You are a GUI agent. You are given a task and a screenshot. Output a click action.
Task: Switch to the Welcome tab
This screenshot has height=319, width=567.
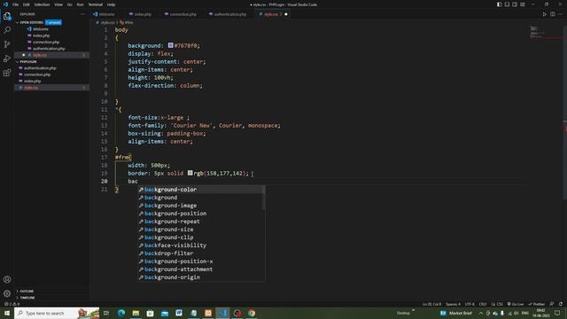pos(105,14)
